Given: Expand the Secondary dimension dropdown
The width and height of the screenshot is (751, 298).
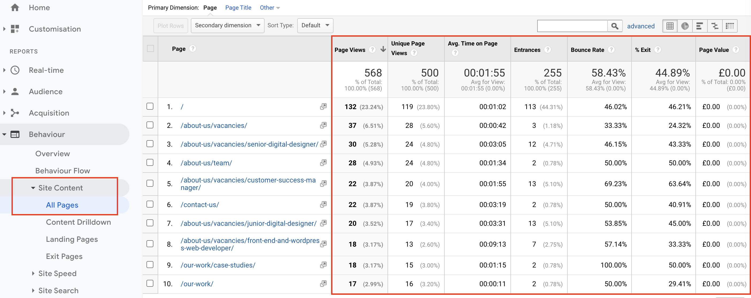Looking at the screenshot, I should pos(226,25).
